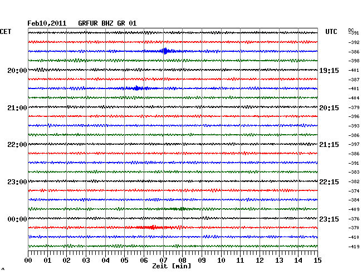
Task: Click the DC offset value -410
Action: click(354, 237)
